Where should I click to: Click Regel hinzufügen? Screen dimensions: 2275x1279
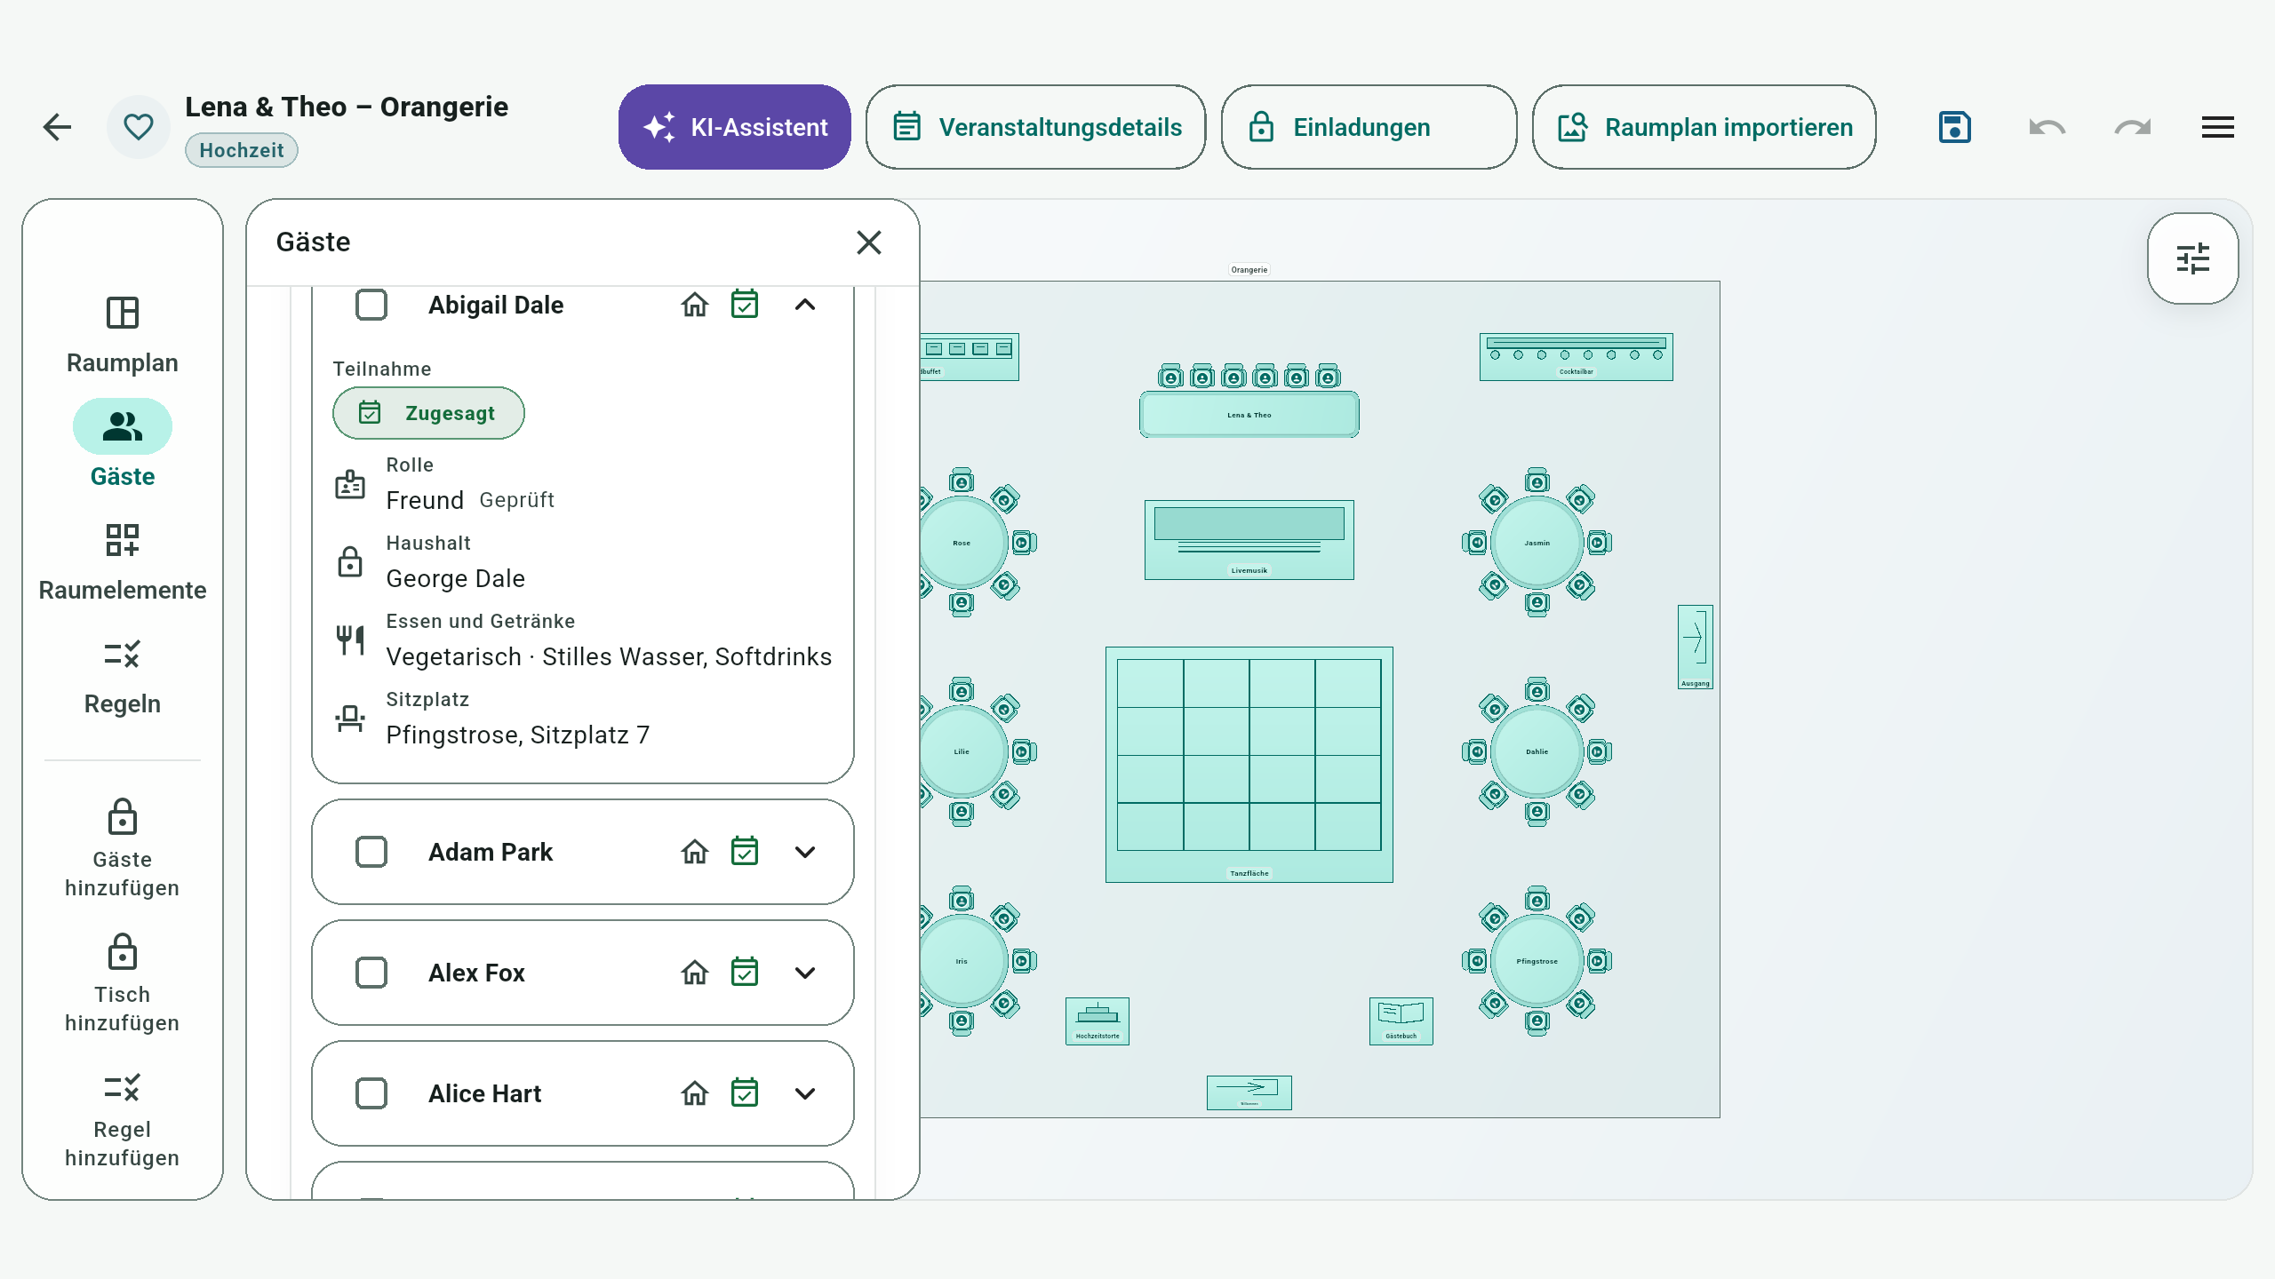point(123,1118)
